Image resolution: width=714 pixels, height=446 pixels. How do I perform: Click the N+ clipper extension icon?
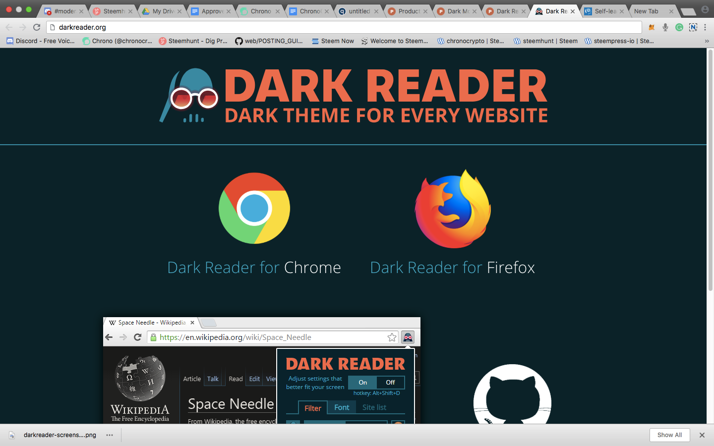693,27
